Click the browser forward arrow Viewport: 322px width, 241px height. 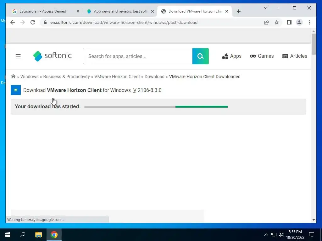point(23,22)
